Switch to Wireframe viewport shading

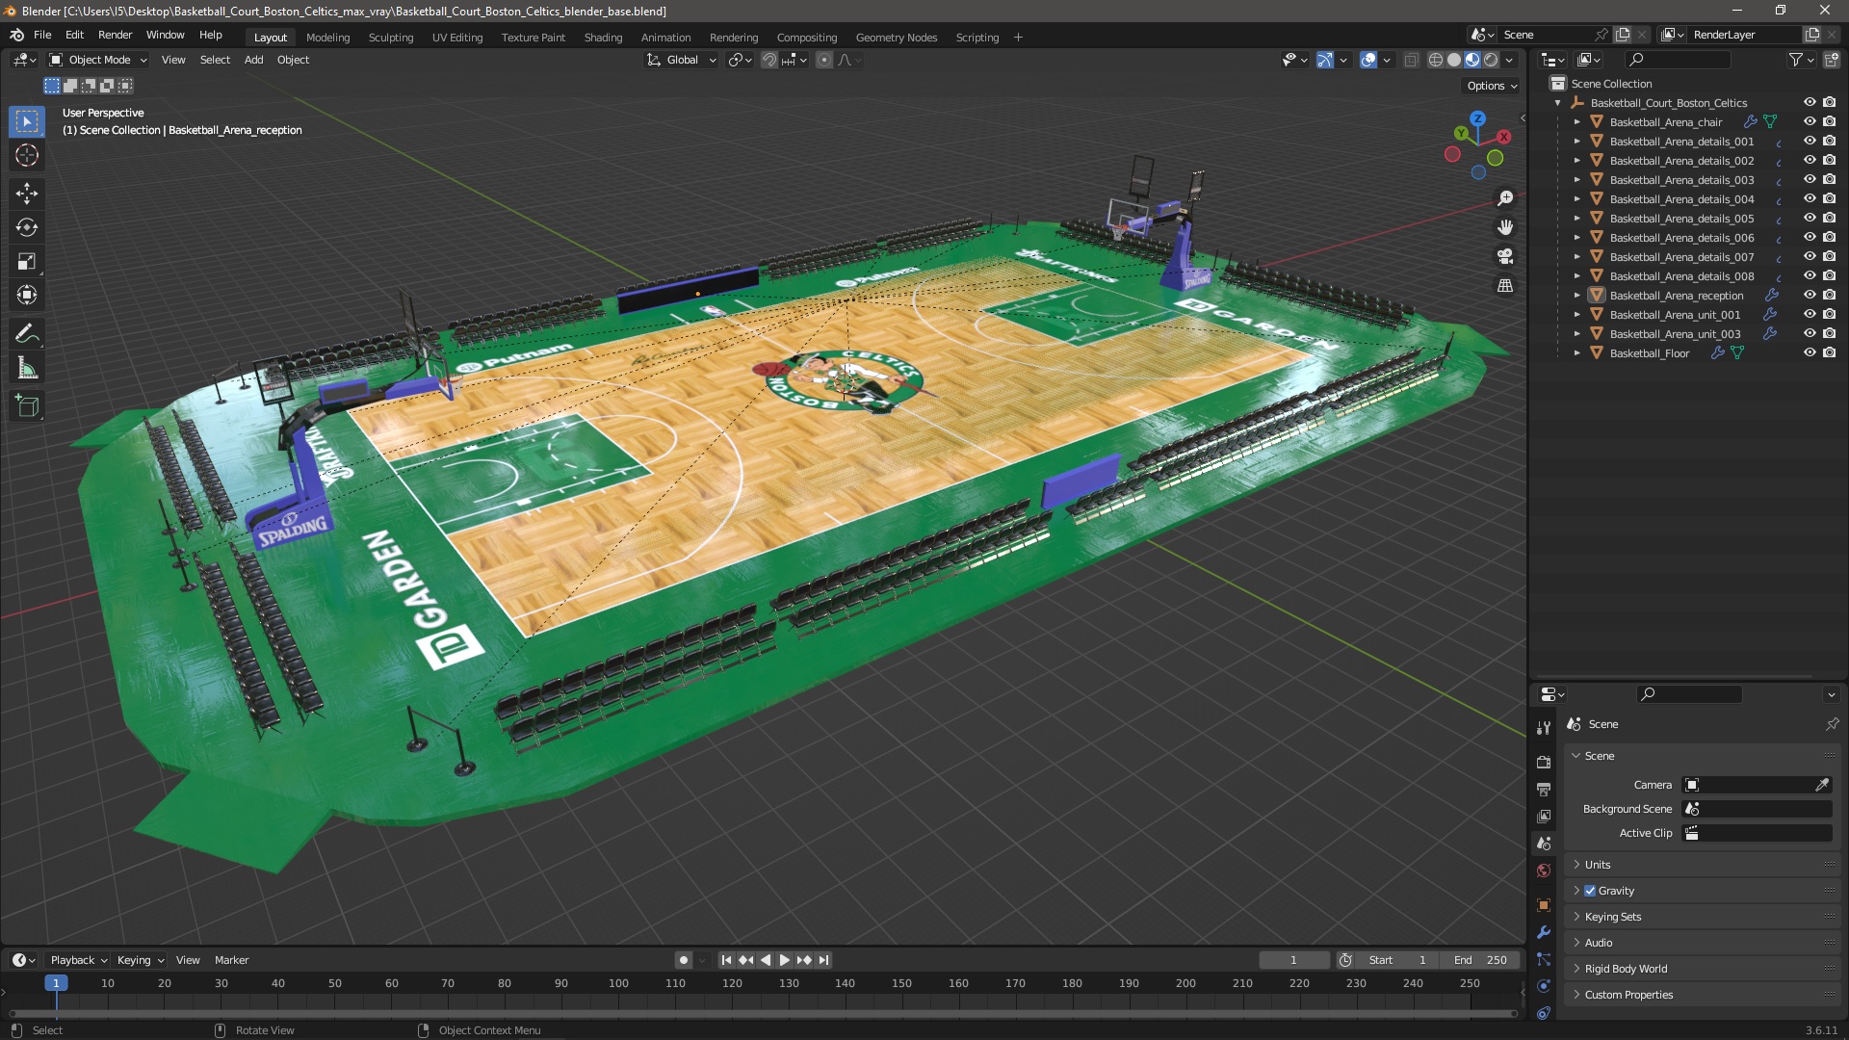(x=1436, y=60)
